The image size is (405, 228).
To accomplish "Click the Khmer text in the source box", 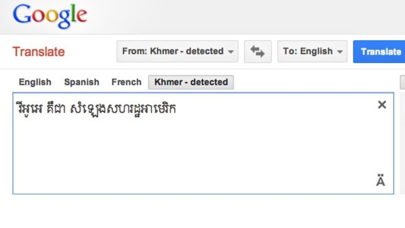I will [x=96, y=109].
